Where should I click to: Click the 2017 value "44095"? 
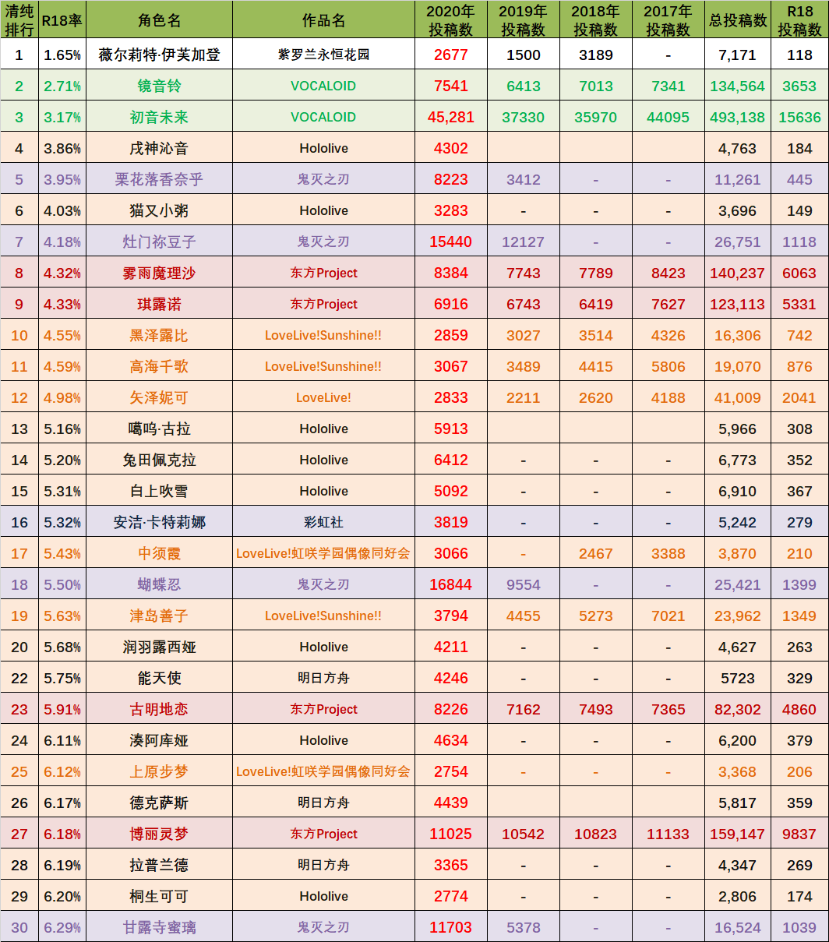click(x=668, y=117)
